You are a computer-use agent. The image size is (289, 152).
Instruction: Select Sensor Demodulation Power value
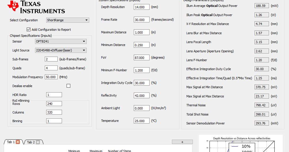tap(262, 123)
